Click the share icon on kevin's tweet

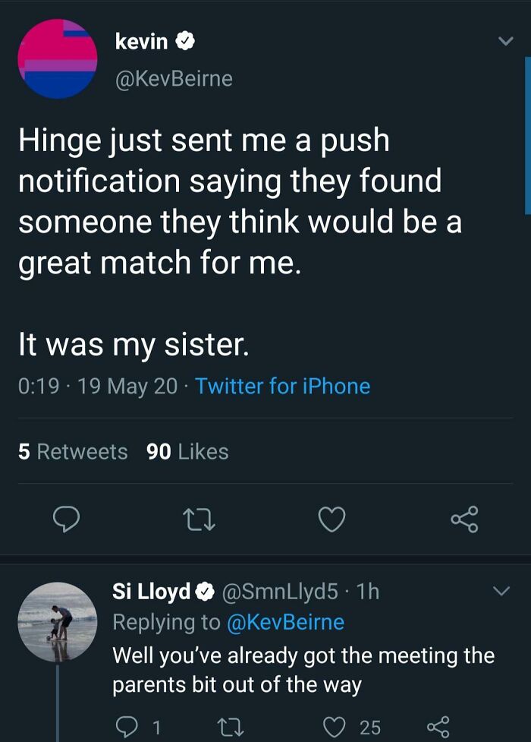(463, 519)
